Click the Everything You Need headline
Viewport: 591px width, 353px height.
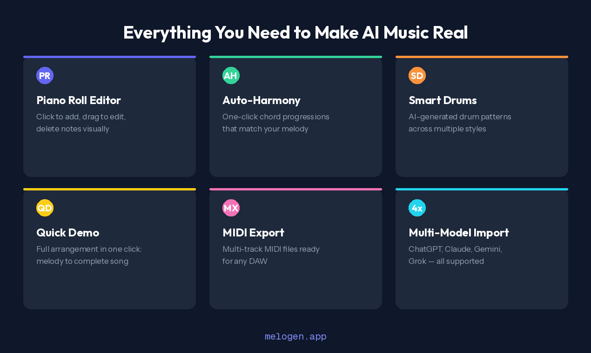(295, 33)
